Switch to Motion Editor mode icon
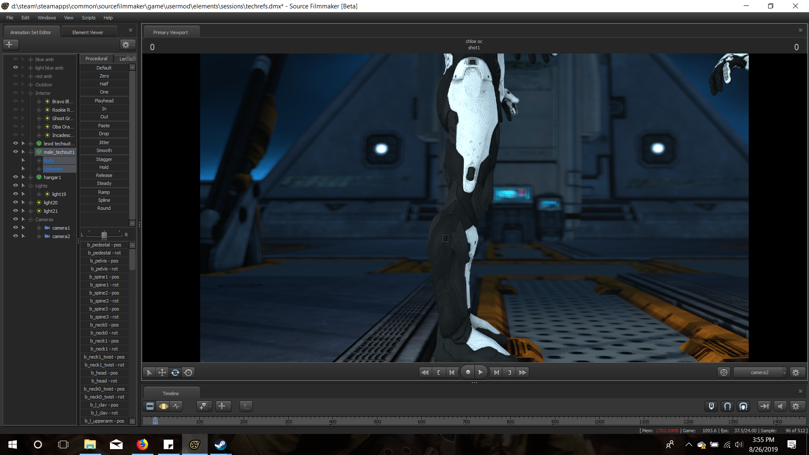809x455 pixels. [x=163, y=406]
